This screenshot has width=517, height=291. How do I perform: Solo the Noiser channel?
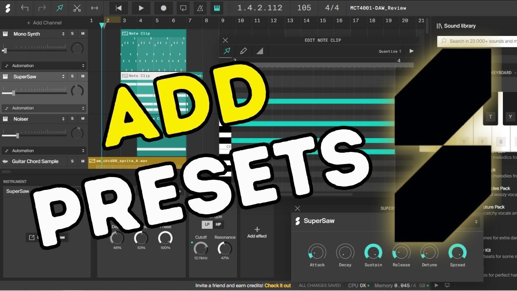coord(72,118)
